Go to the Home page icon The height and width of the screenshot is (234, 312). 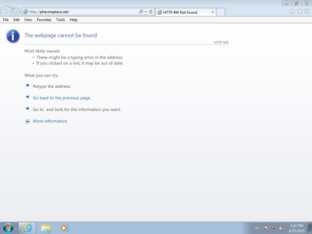pos(292,12)
